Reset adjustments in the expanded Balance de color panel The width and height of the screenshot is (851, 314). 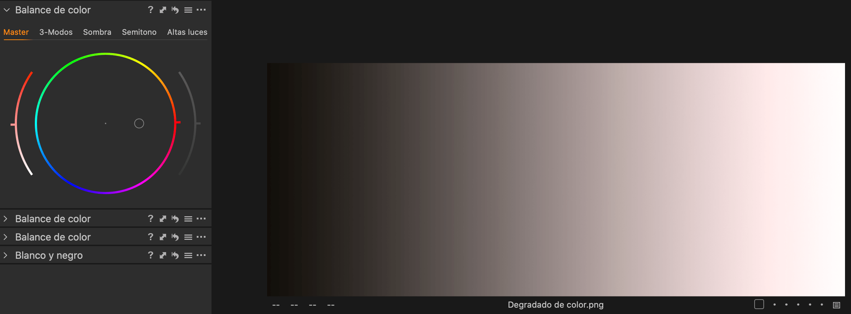(x=175, y=10)
